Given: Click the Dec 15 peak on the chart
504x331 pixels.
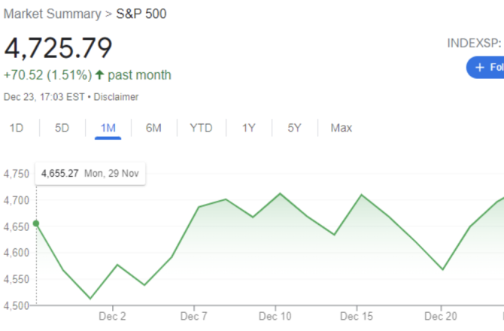Looking at the screenshot, I should tap(361, 195).
